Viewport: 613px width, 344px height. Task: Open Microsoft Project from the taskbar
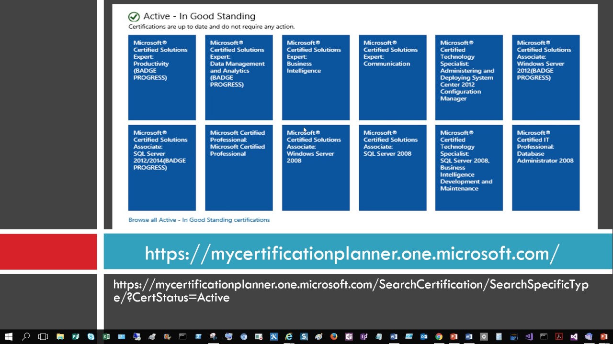pyautogui.click(x=76, y=336)
